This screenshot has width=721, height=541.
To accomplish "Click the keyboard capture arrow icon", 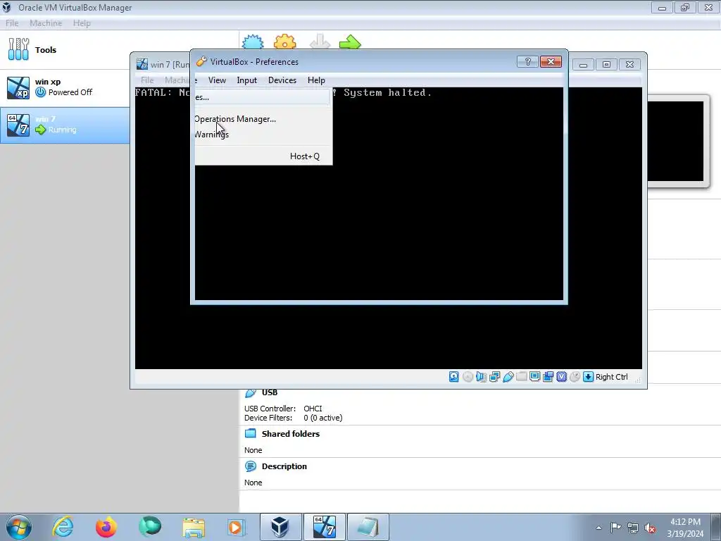I will [x=588, y=377].
